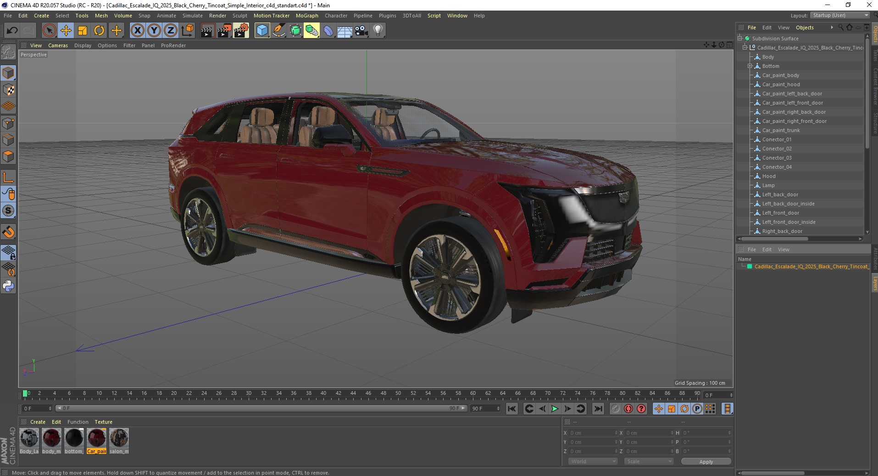Add a Cube primitive

[x=262, y=31]
